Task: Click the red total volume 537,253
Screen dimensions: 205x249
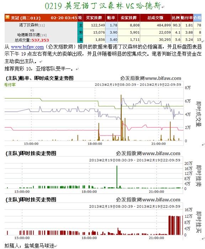Action: pyautogui.click(x=40, y=40)
